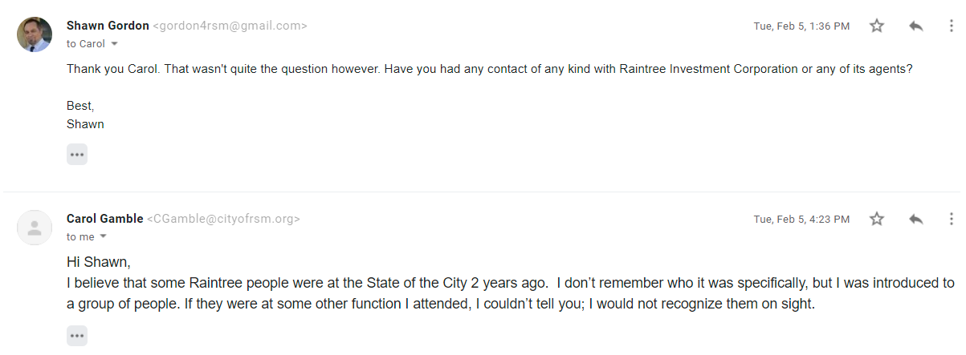This screenshot has width=966, height=355.
Task: Open more options for Shawn Gordon's message
Action: (952, 26)
